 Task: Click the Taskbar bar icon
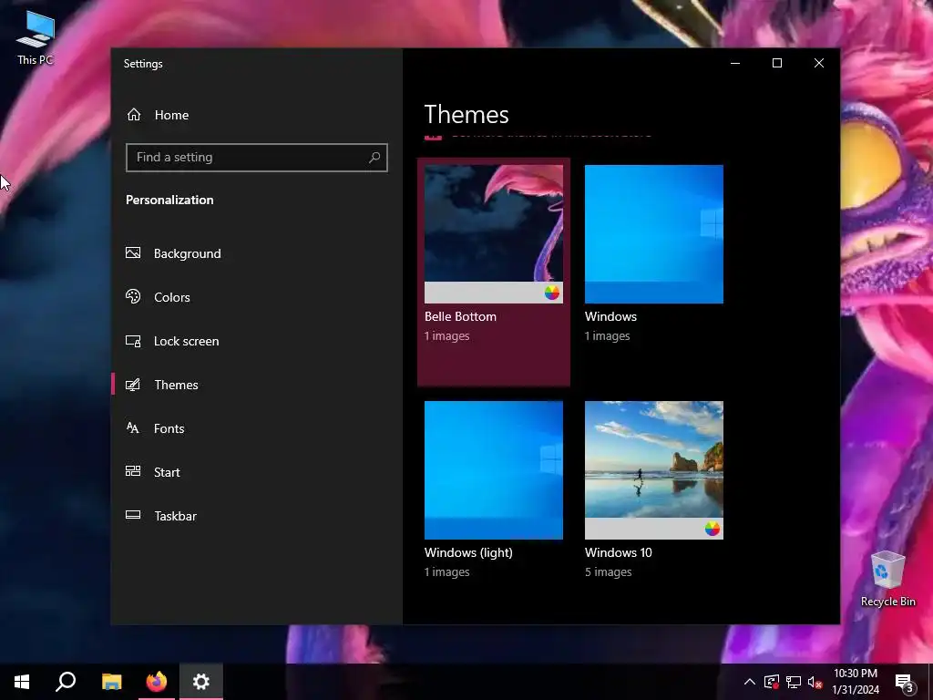tap(133, 515)
